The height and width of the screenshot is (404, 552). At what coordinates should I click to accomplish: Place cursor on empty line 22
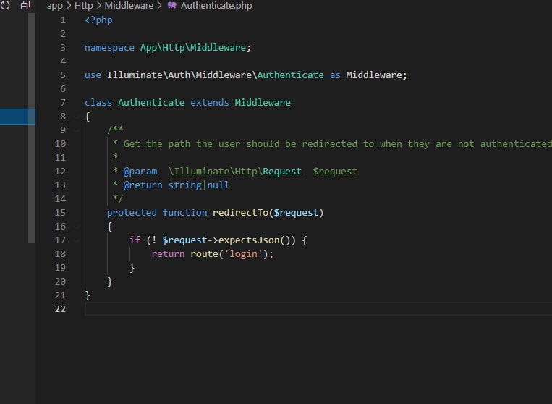pos(318,309)
